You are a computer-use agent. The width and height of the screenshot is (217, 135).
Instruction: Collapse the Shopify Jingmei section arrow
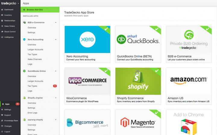tap(56, 98)
